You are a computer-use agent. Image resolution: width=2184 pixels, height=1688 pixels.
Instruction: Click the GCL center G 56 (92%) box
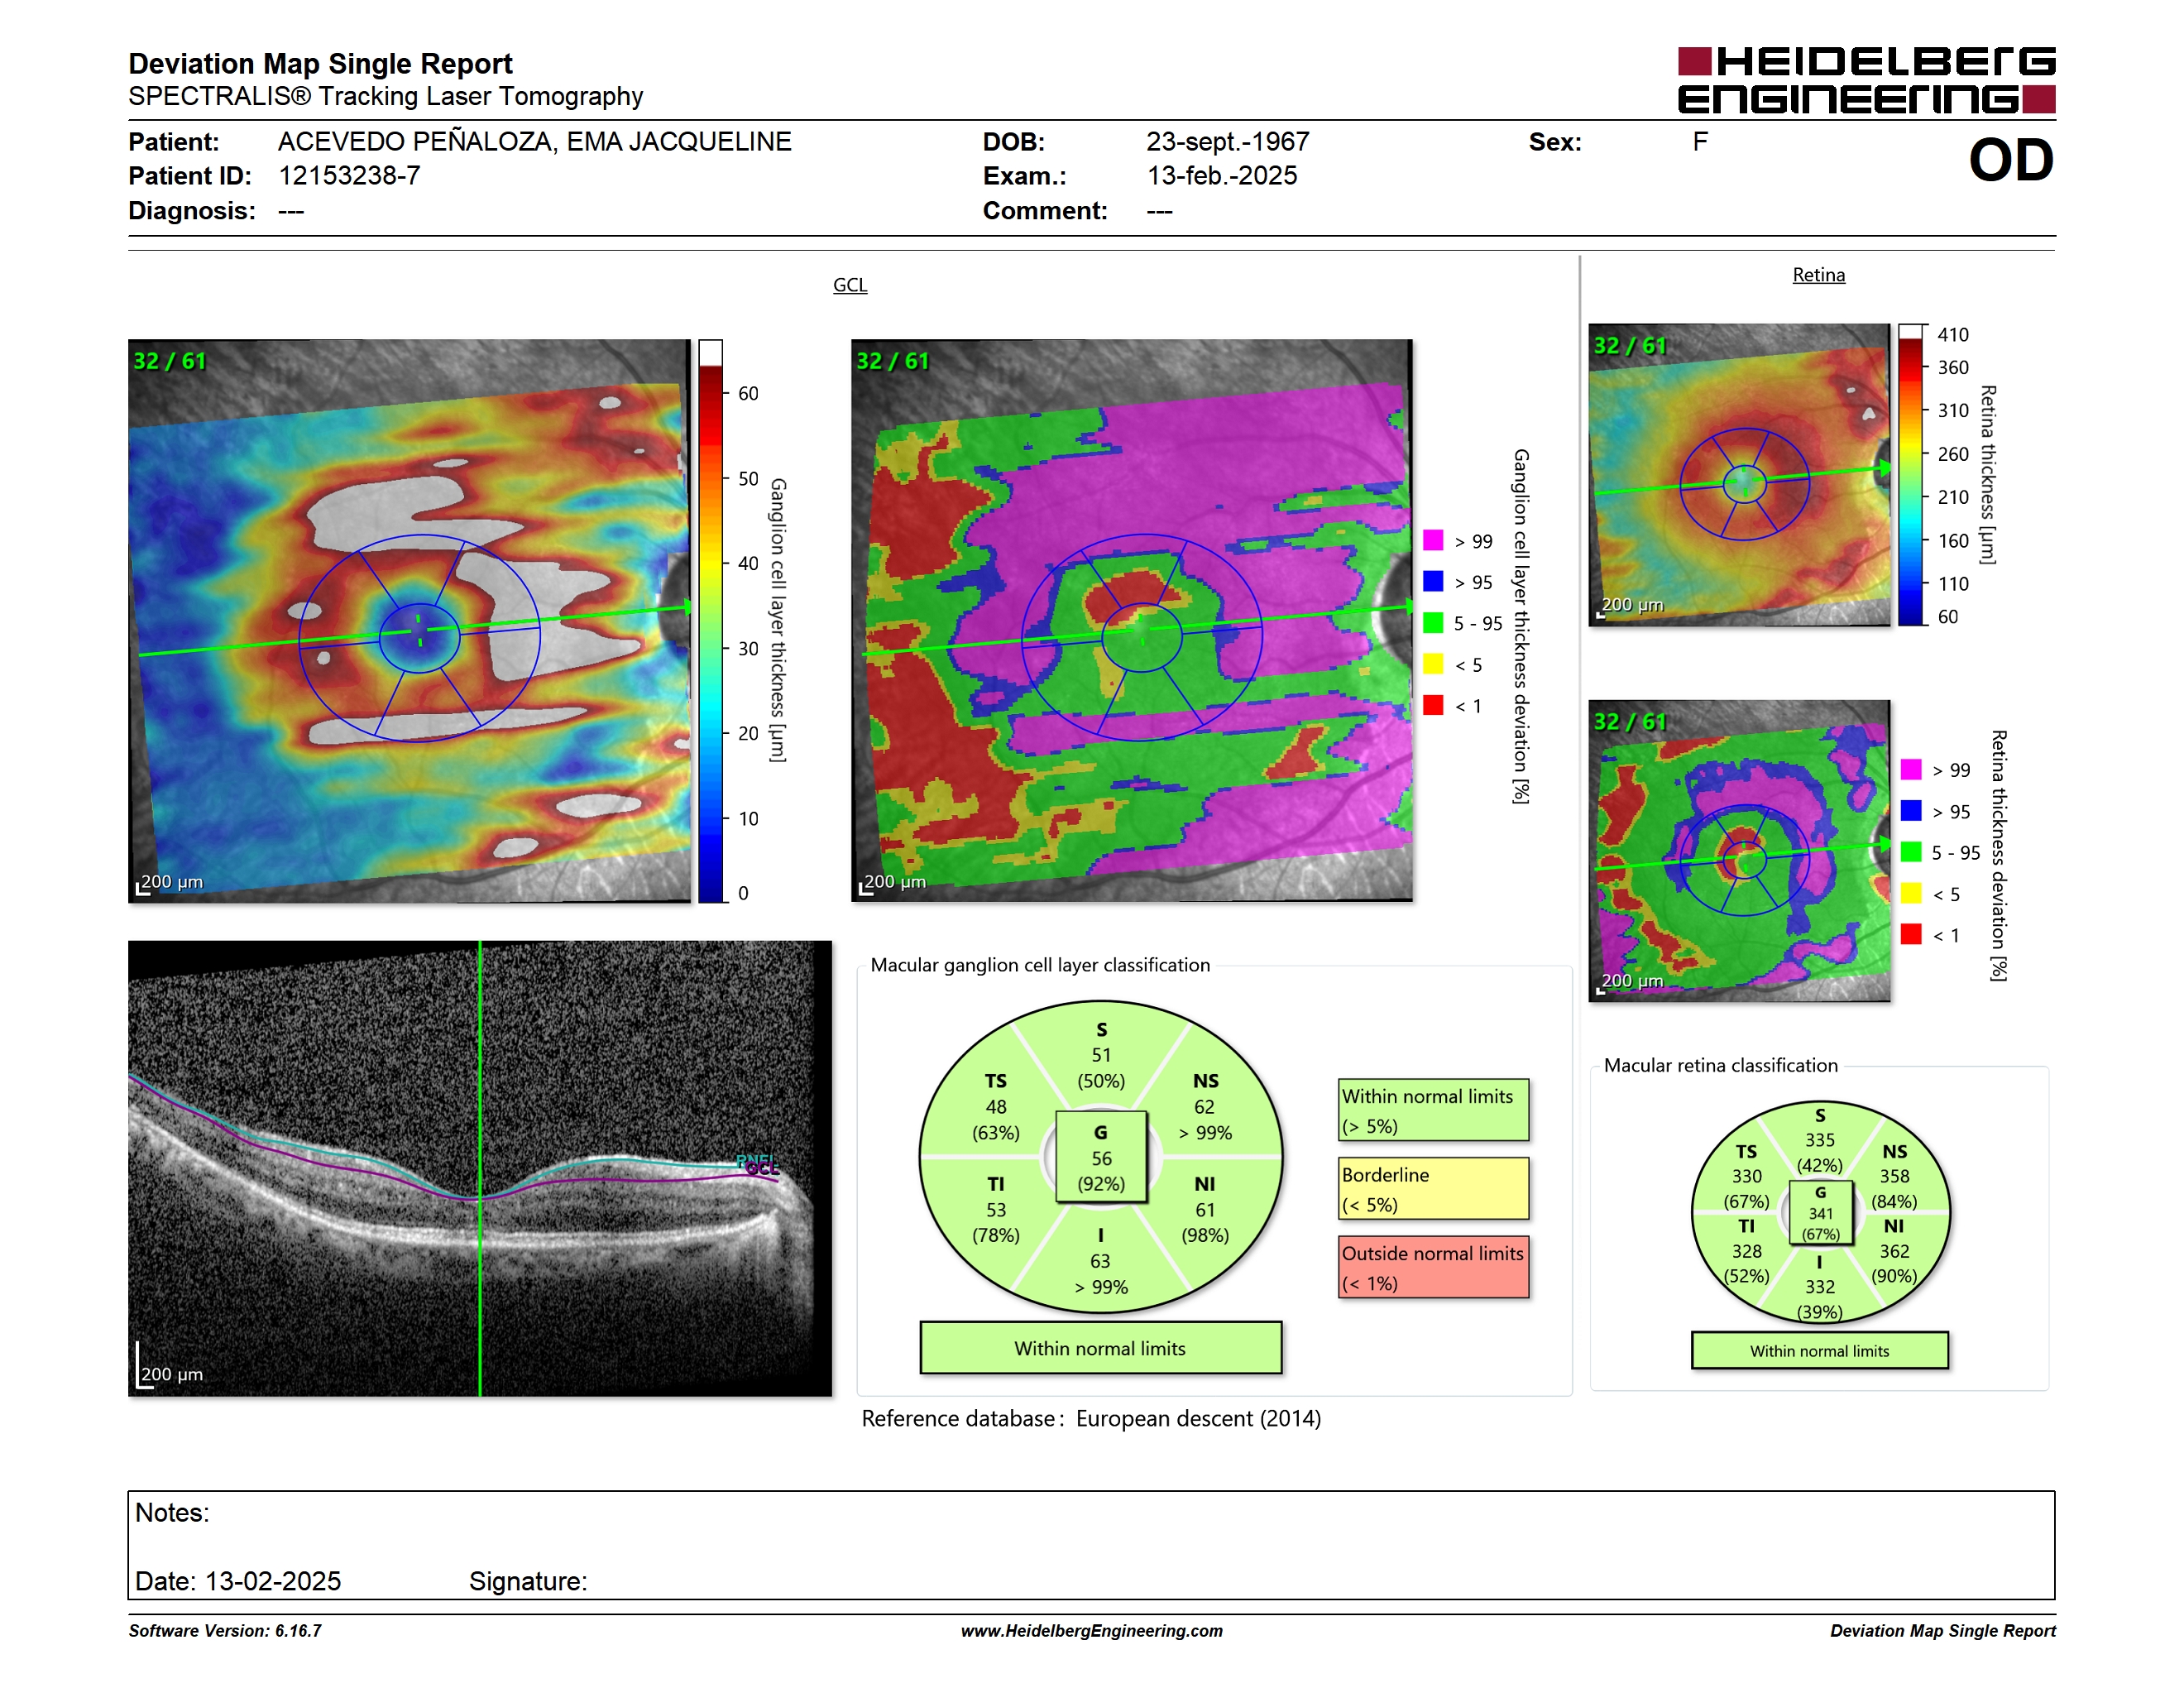tap(1101, 1157)
